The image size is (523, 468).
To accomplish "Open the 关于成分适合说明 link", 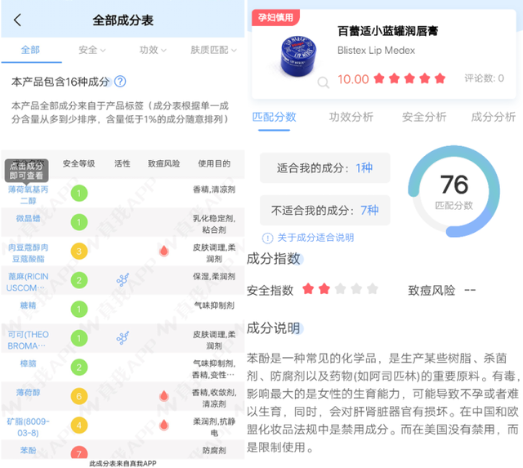I will click(x=315, y=238).
